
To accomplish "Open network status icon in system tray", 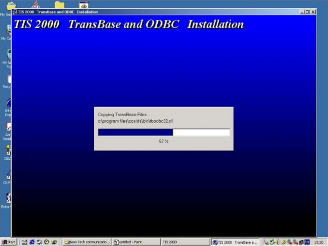I will coord(301,242).
